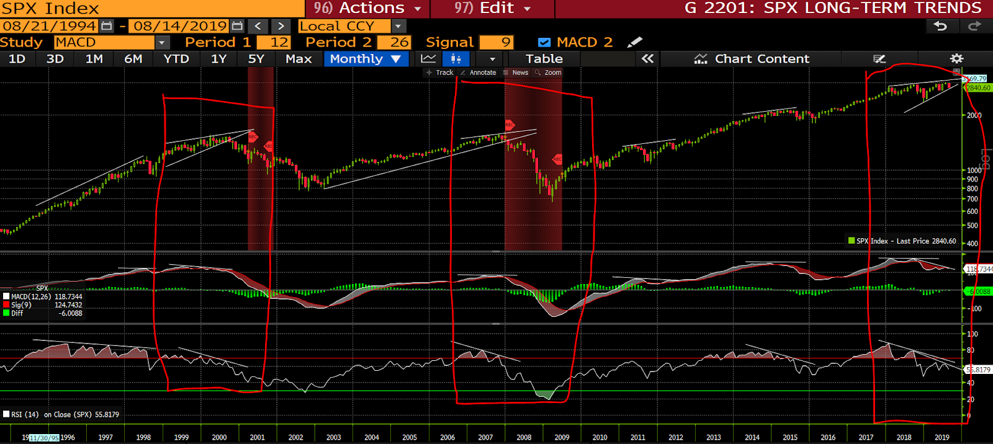Click the SPX Index Last Price legend
Viewport: 993px width, 444px height.
[x=902, y=241]
